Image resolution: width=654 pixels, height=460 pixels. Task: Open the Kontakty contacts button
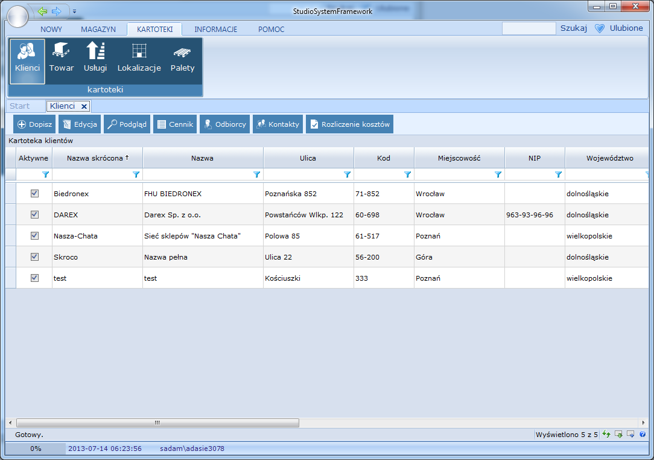[x=278, y=124]
